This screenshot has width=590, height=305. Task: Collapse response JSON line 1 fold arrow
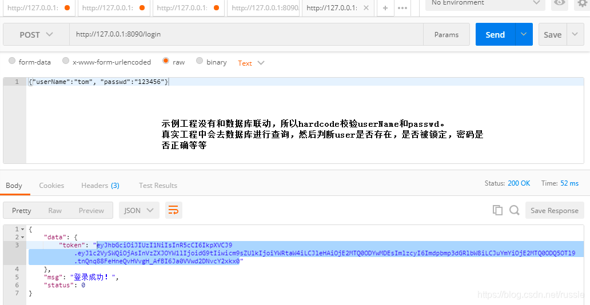[x=22, y=229]
